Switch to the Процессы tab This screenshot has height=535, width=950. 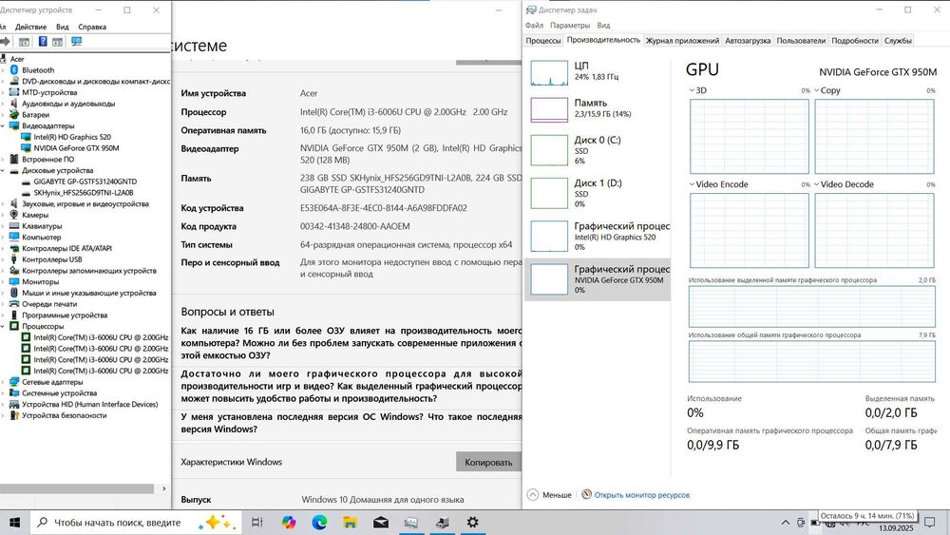(x=542, y=41)
